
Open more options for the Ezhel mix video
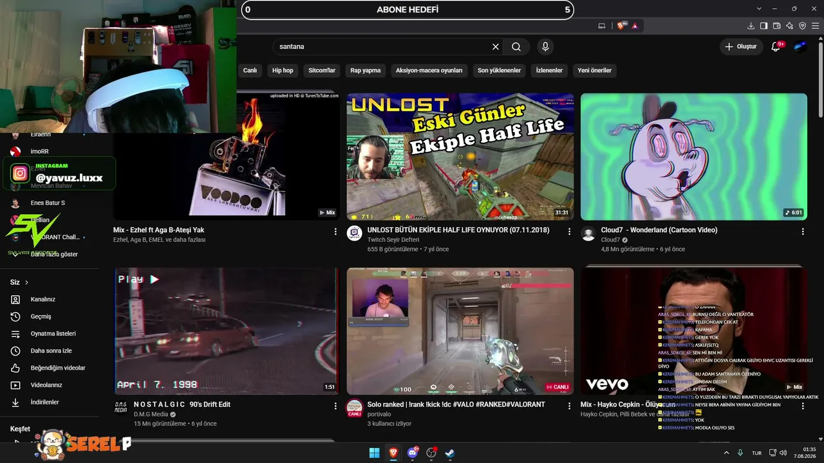[x=335, y=232]
